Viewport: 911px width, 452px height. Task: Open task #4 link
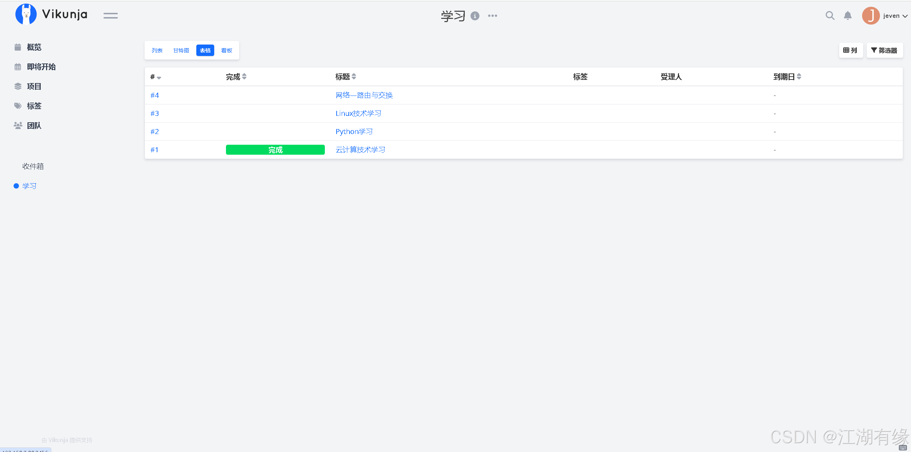click(x=155, y=95)
